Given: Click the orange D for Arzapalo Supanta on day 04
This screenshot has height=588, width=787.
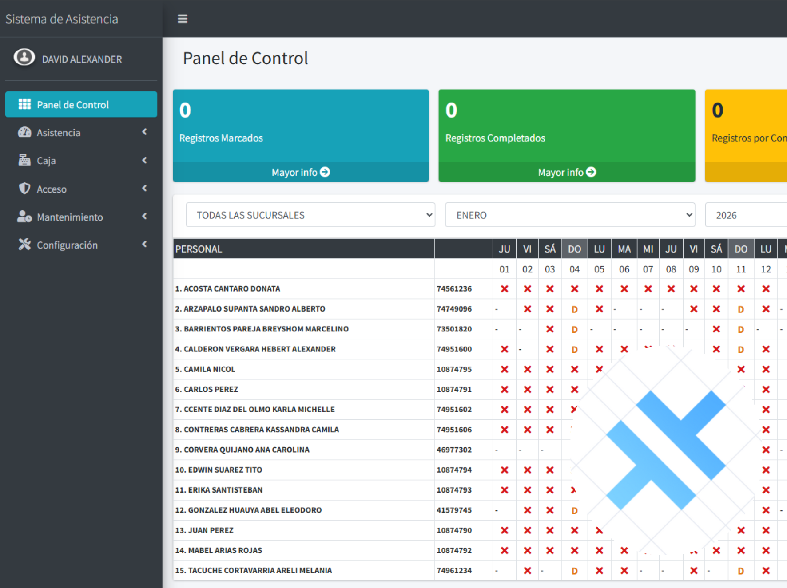Looking at the screenshot, I should 574,309.
